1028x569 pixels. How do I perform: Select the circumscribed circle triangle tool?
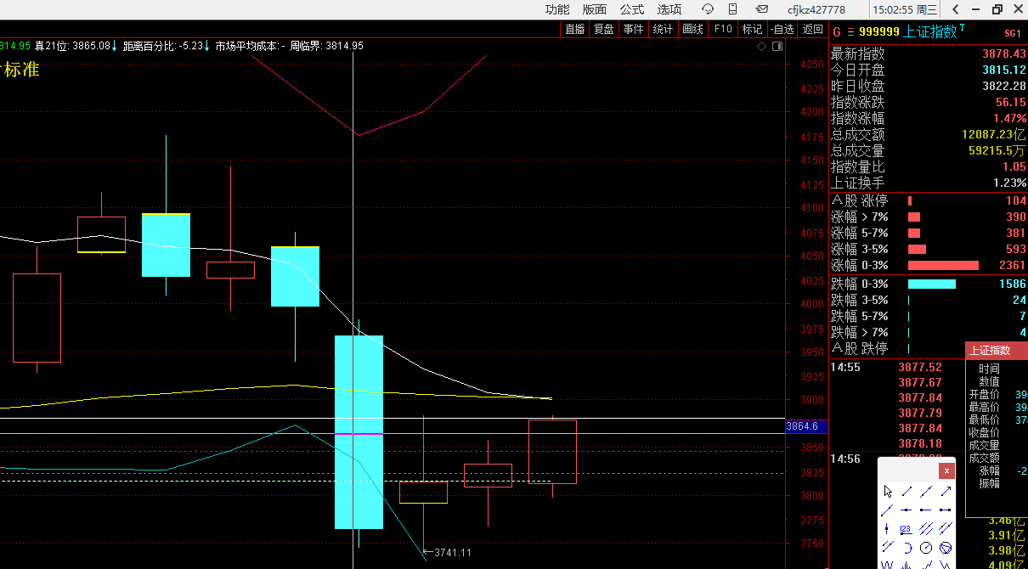[x=946, y=548]
